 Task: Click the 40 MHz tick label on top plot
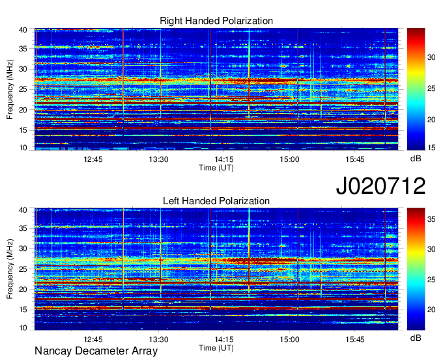[x=23, y=30]
